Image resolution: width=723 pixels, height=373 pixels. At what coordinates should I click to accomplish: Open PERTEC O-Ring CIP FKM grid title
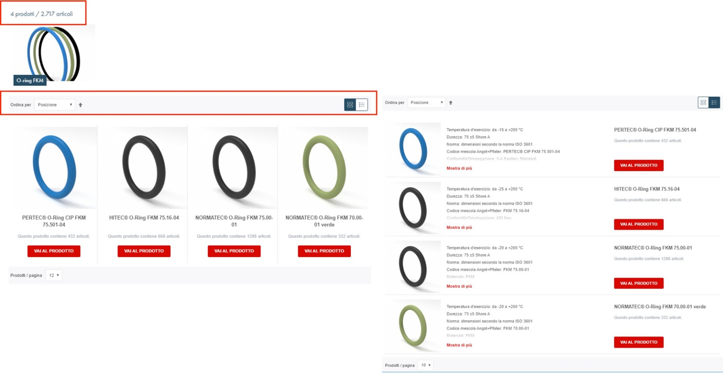[54, 221]
